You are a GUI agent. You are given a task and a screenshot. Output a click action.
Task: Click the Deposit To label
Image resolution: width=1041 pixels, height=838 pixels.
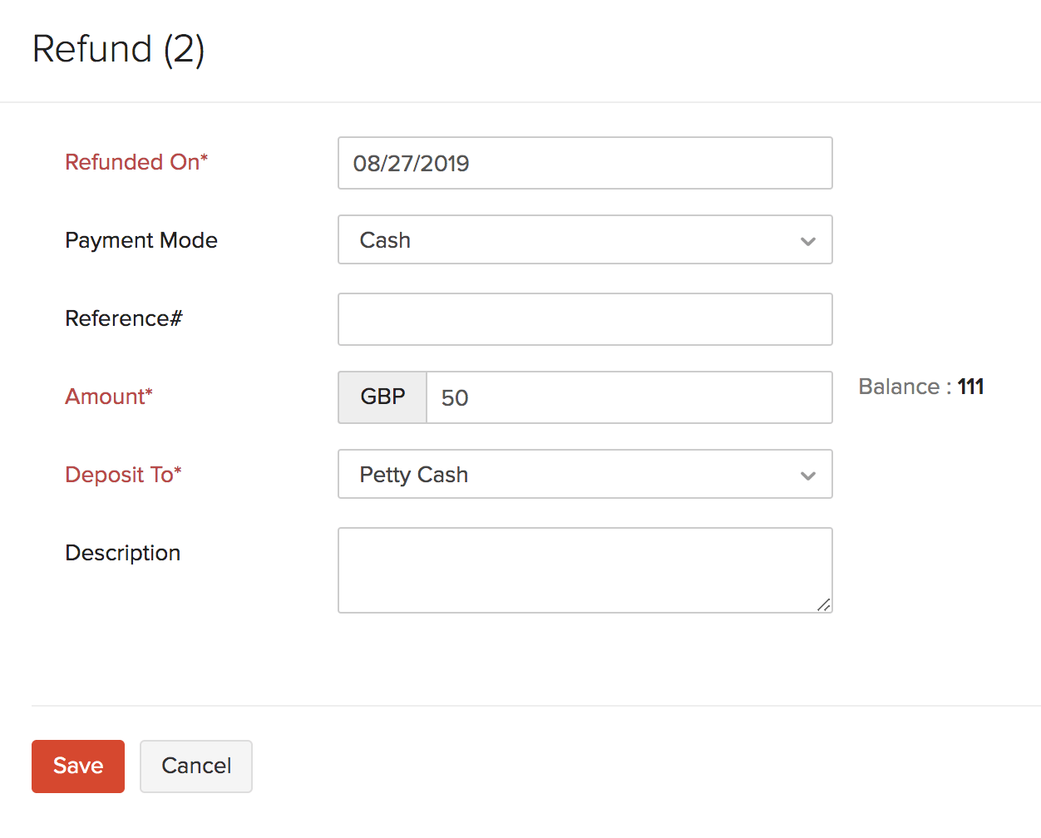tap(123, 475)
